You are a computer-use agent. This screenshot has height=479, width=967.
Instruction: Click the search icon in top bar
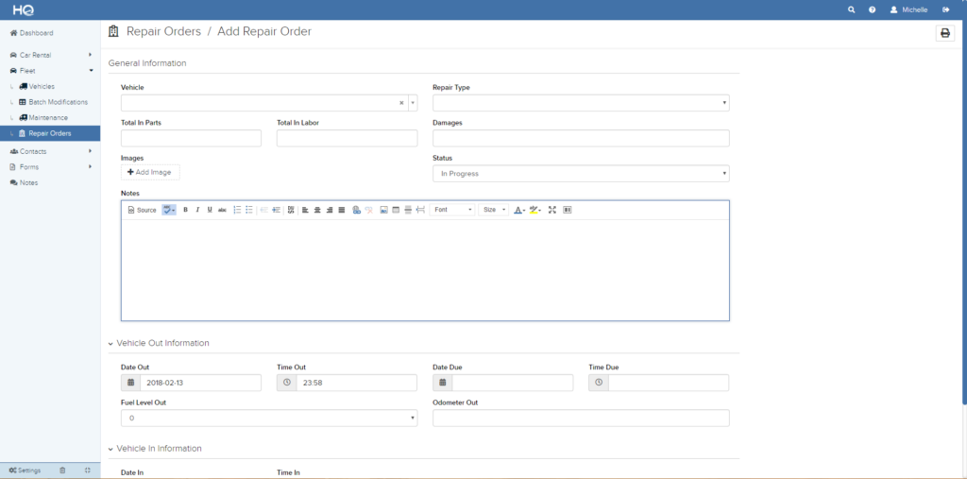click(x=852, y=9)
